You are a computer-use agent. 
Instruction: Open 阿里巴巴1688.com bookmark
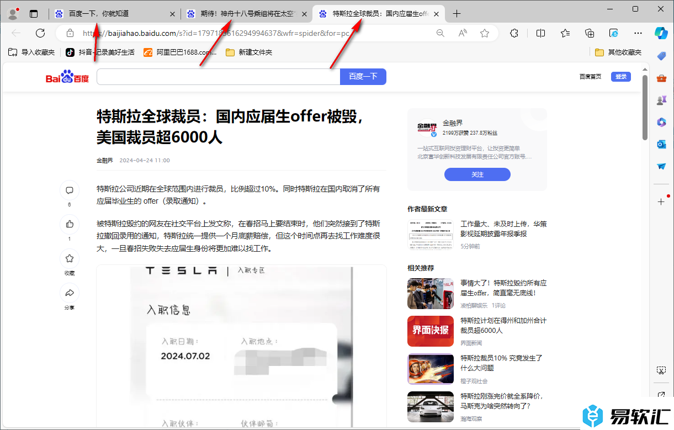[180, 52]
